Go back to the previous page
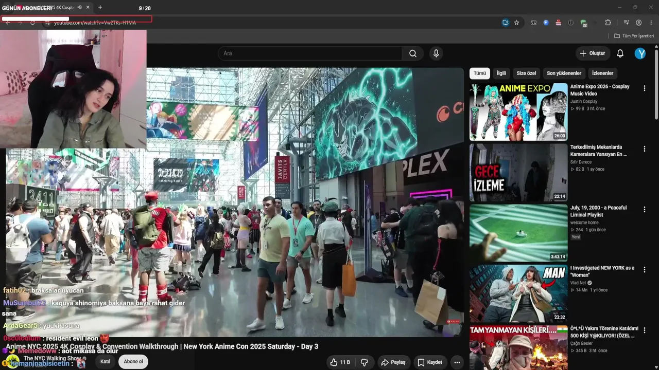This screenshot has width=659, height=370. (8, 23)
